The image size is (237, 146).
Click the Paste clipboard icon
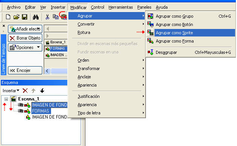(64, 17)
